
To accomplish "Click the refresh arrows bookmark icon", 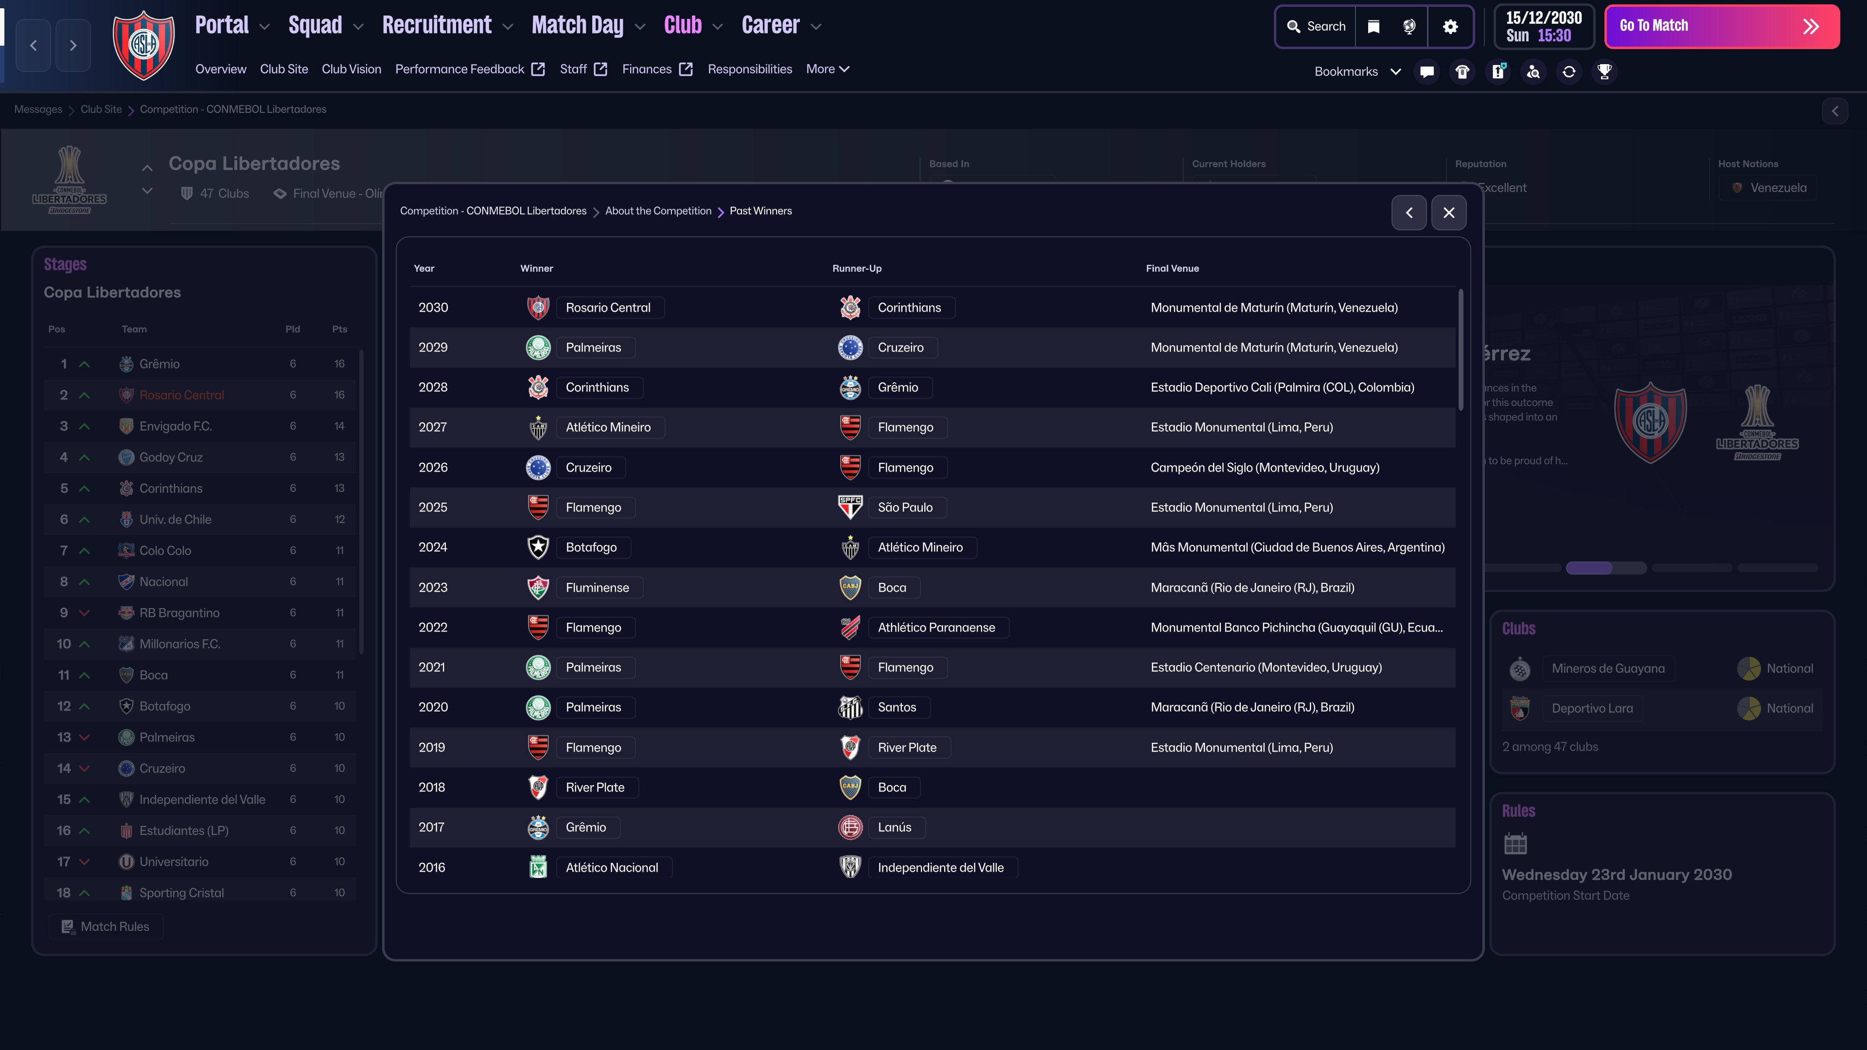I will point(1568,72).
